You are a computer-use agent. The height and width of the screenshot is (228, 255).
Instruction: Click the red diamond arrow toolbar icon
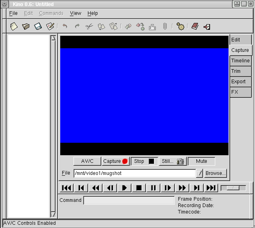tap(140, 27)
